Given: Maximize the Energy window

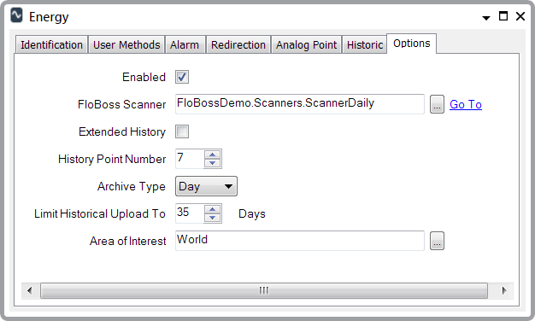Looking at the screenshot, I should point(503,16).
